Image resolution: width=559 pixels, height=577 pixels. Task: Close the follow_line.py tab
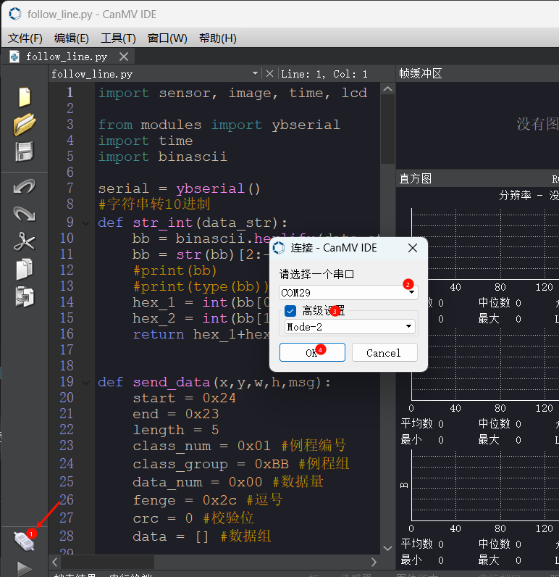[124, 57]
